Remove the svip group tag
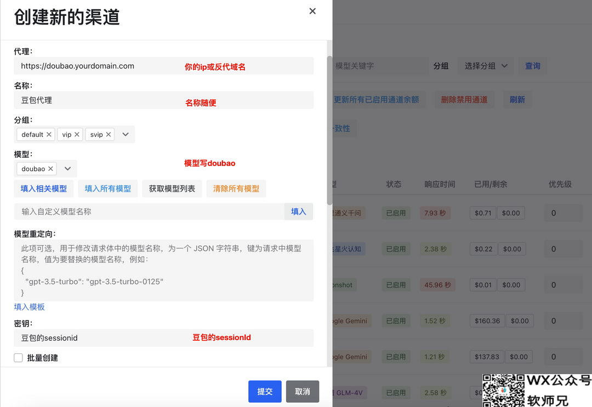592x407 pixels. pyautogui.click(x=109, y=134)
